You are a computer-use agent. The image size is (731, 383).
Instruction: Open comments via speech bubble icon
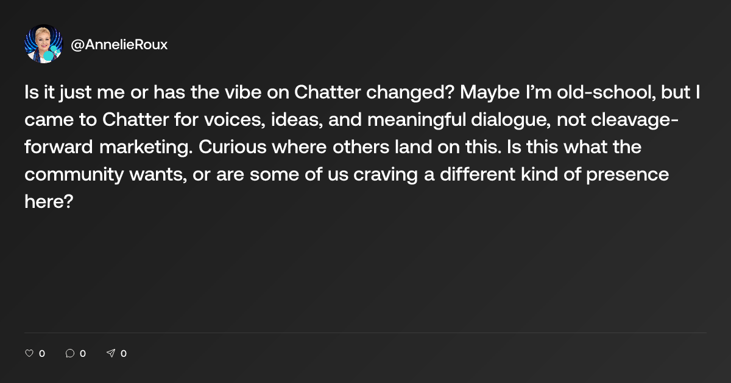[69, 353]
